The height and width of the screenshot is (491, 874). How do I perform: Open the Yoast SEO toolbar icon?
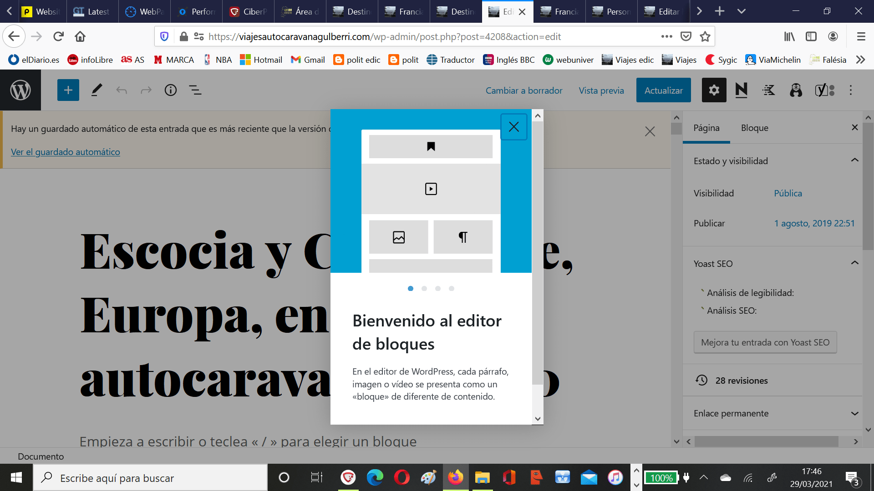point(824,90)
